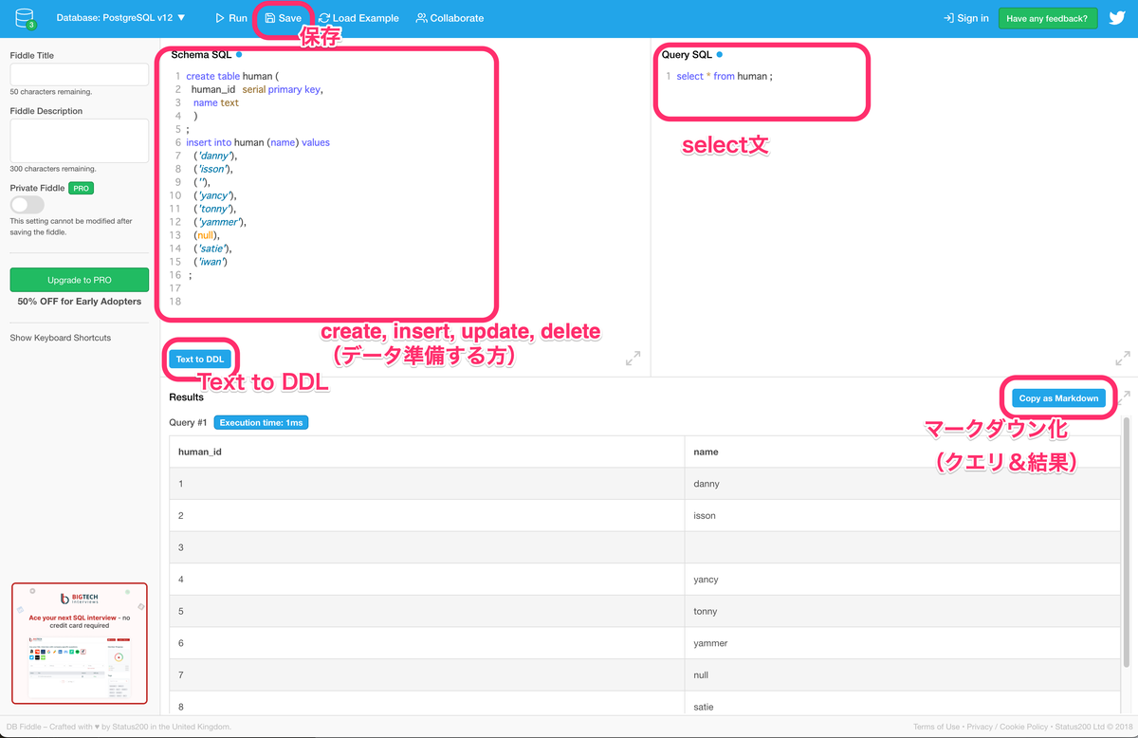Screen dimensions: 1138x738
Task: Save the current fiddle
Action: coord(284,17)
